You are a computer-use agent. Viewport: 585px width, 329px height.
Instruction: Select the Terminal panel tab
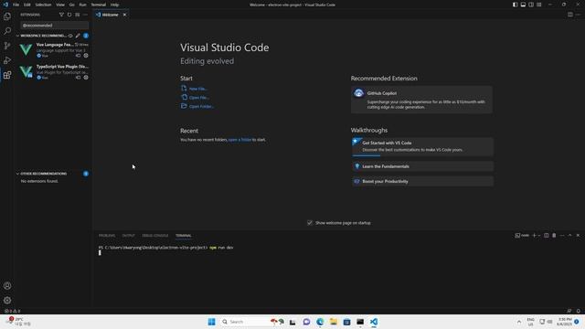(x=184, y=236)
